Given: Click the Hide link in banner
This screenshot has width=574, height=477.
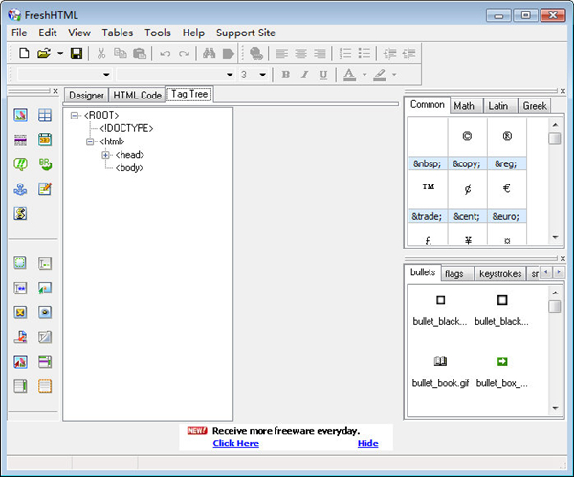Looking at the screenshot, I should point(367,444).
